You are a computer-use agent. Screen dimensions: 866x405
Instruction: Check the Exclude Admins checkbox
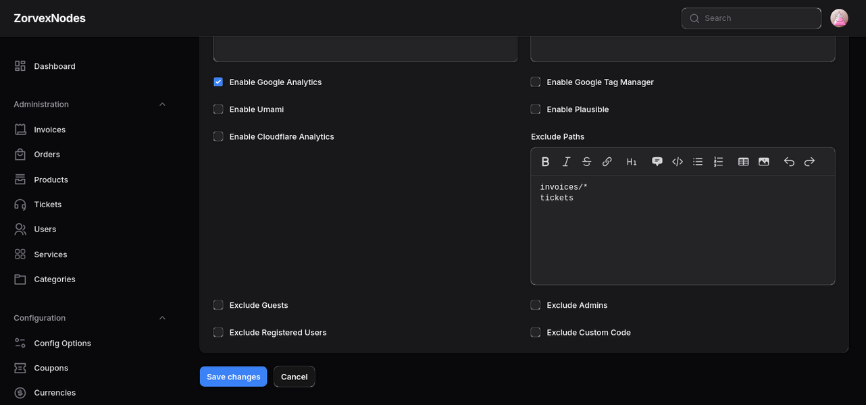(536, 305)
